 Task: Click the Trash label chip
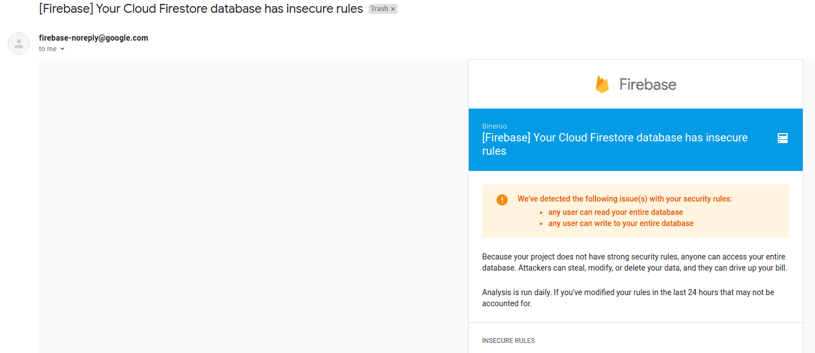379,9
